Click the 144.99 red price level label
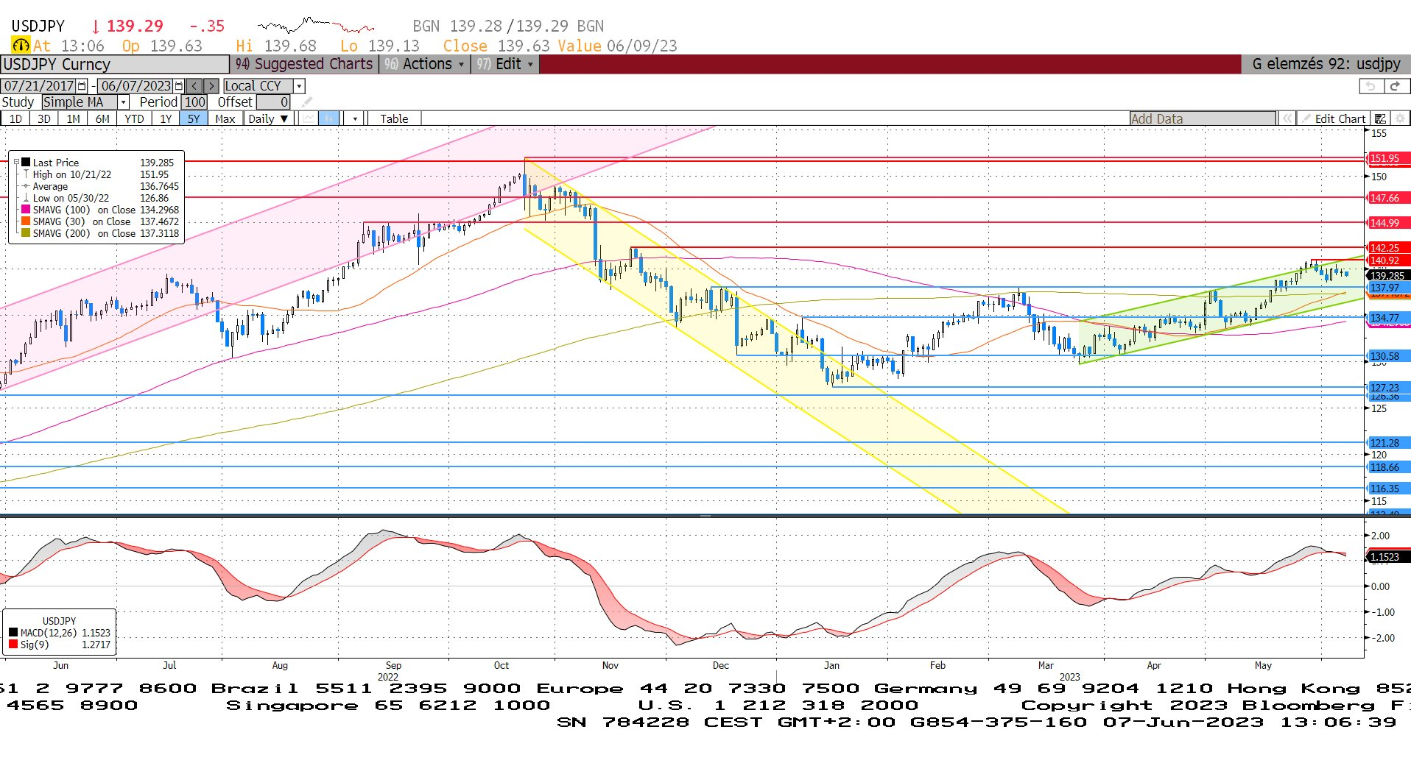 tap(1387, 223)
